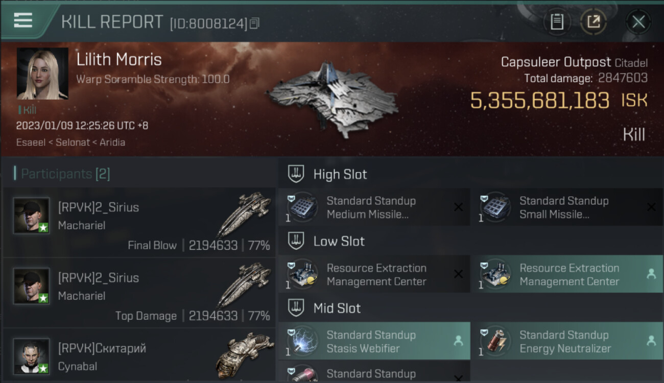Click the Esaeel < Selonat < Aridia location
Viewport: 664px width, 383px height.
coord(70,142)
